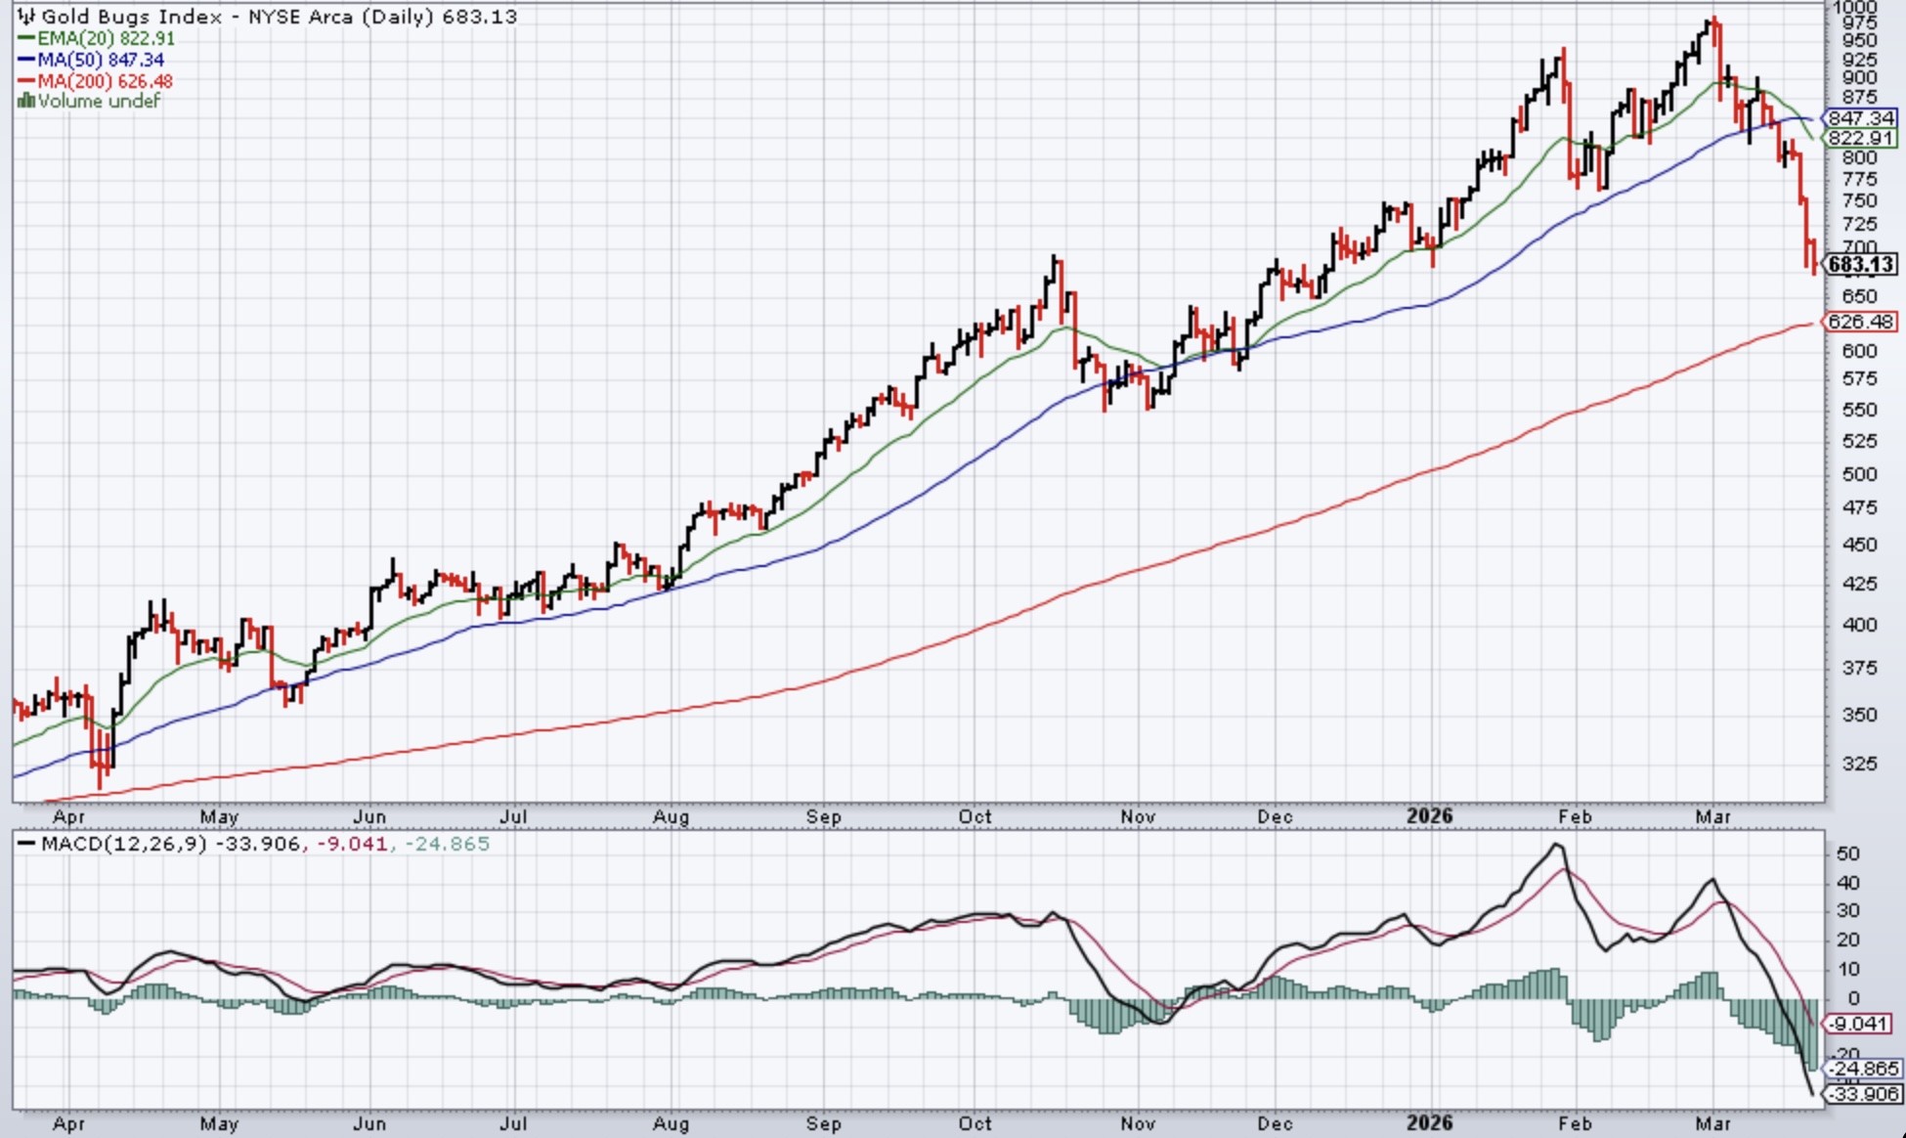1906x1138 pixels.
Task: Click the green EMA(20) line swatch in legend
Action: coord(26,39)
